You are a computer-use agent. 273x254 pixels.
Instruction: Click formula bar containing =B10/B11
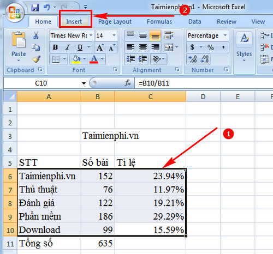pyautogui.click(x=204, y=83)
